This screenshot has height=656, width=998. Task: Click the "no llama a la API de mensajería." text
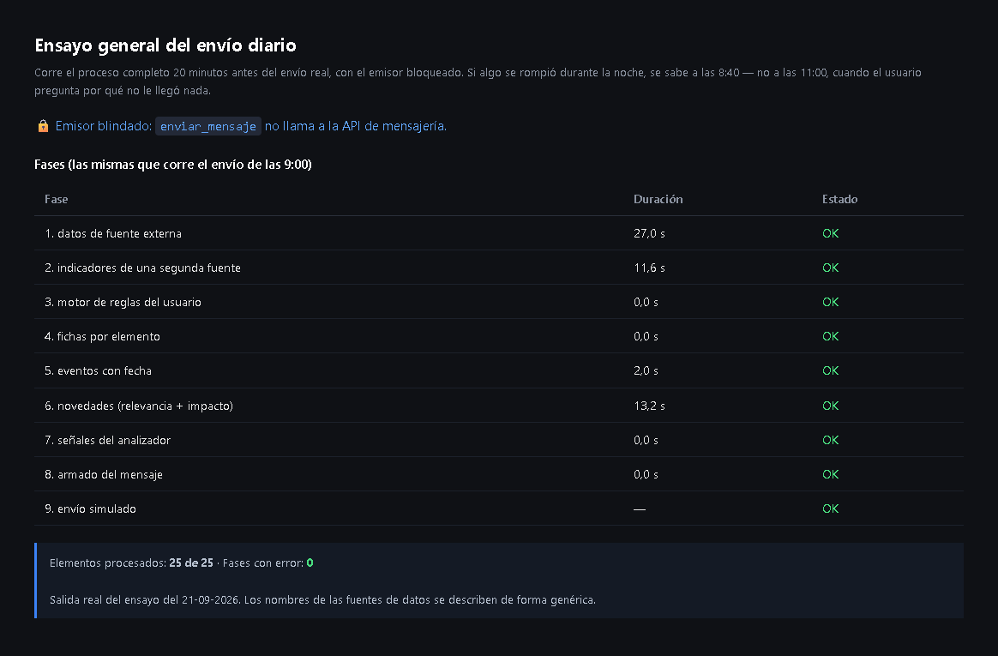[356, 126]
